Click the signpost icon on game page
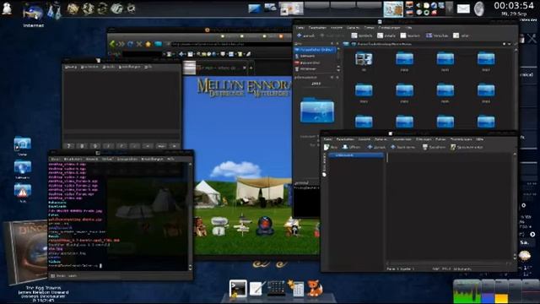540x304 pixels. tap(242, 225)
